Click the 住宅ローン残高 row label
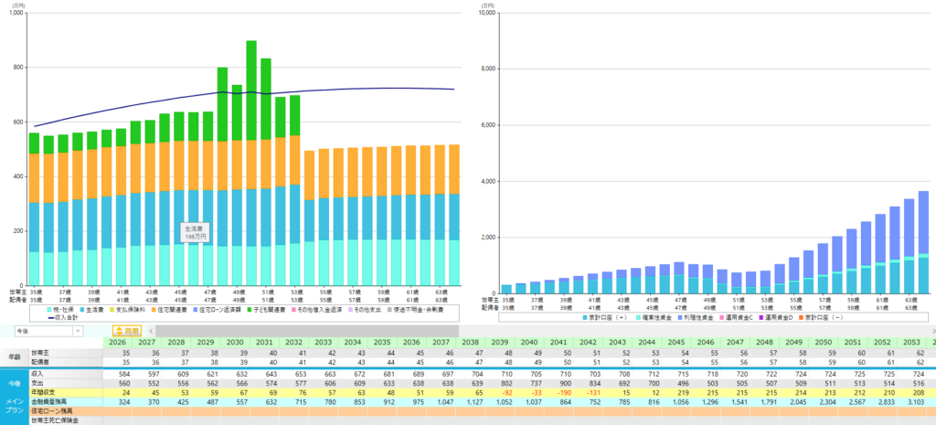 tap(53, 411)
